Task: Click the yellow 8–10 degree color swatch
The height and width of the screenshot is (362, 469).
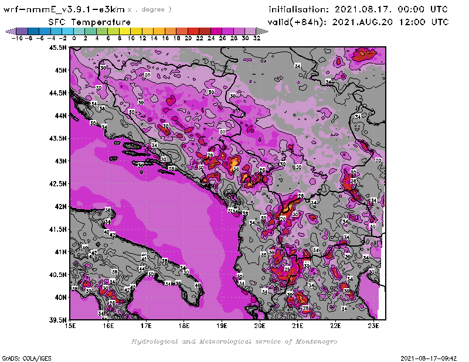Action: (x=125, y=30)
